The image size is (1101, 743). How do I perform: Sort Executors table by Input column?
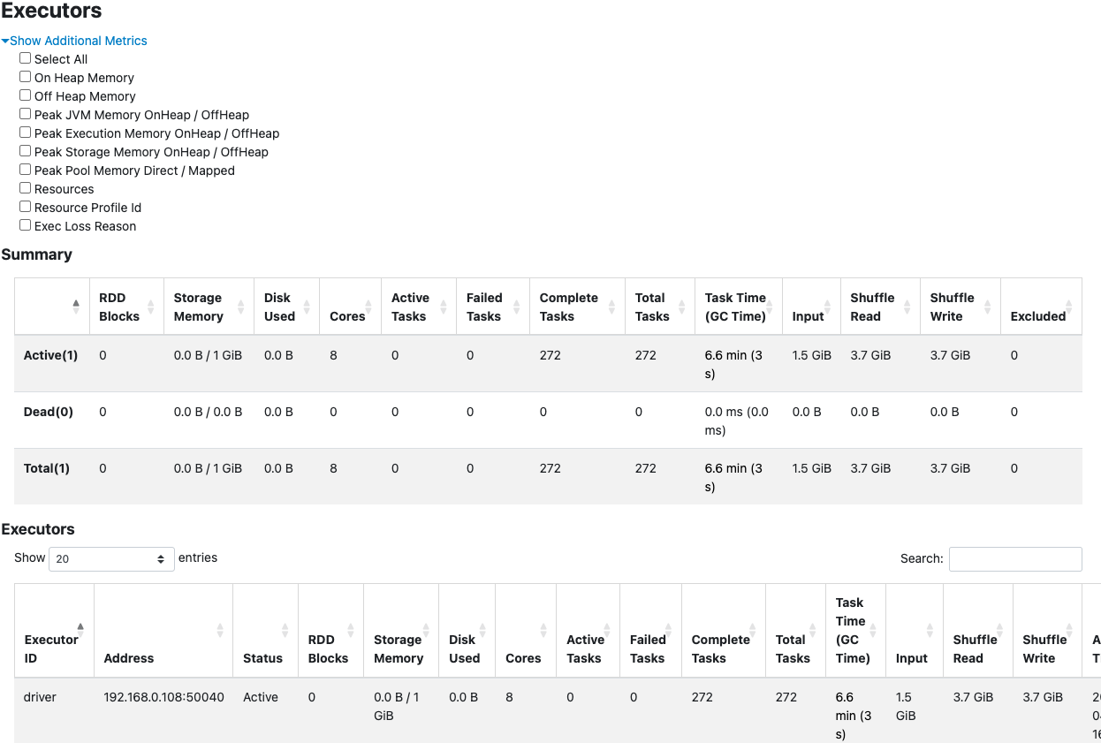930,630
